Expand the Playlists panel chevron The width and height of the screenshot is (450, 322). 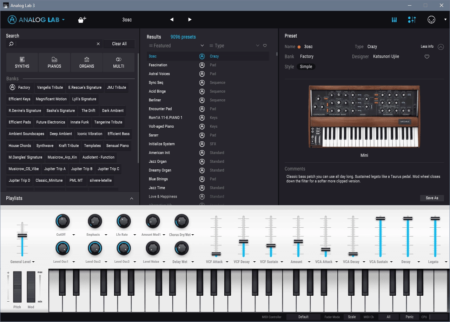pos(132,199)
